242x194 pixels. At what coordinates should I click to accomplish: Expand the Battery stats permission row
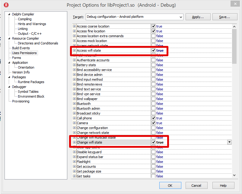click(75, 65)
